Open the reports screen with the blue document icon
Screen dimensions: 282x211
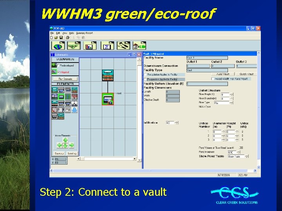coord(107,45)
